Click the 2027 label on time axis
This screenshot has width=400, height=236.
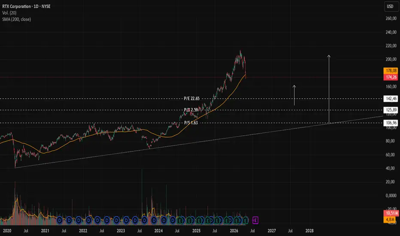point(272,231)
